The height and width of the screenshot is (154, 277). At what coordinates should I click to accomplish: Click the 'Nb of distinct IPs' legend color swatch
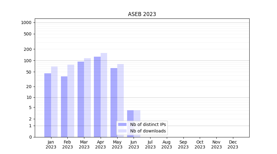point(122,124)
